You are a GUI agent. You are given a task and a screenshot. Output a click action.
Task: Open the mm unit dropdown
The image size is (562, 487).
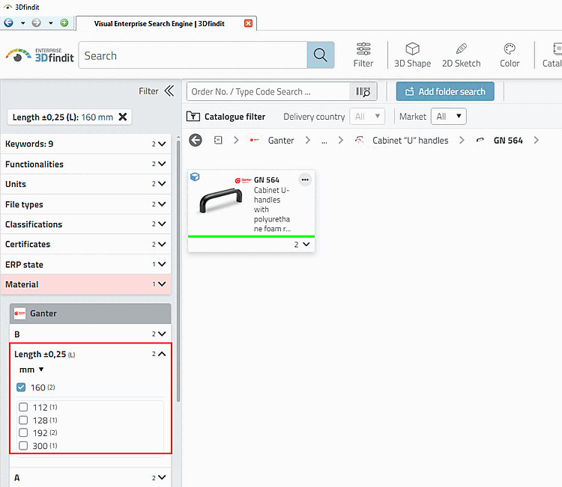pyautogui.click(x=31, y=370)
